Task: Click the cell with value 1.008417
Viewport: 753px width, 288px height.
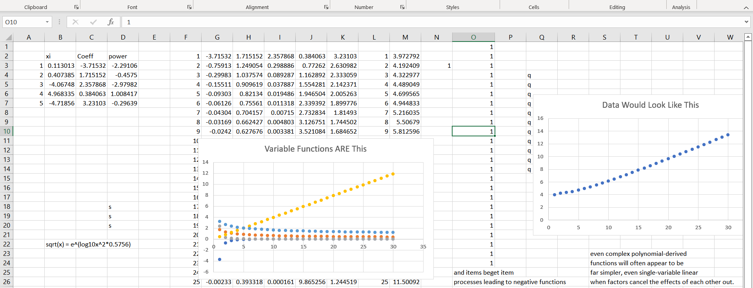Action: pos(123,94)
